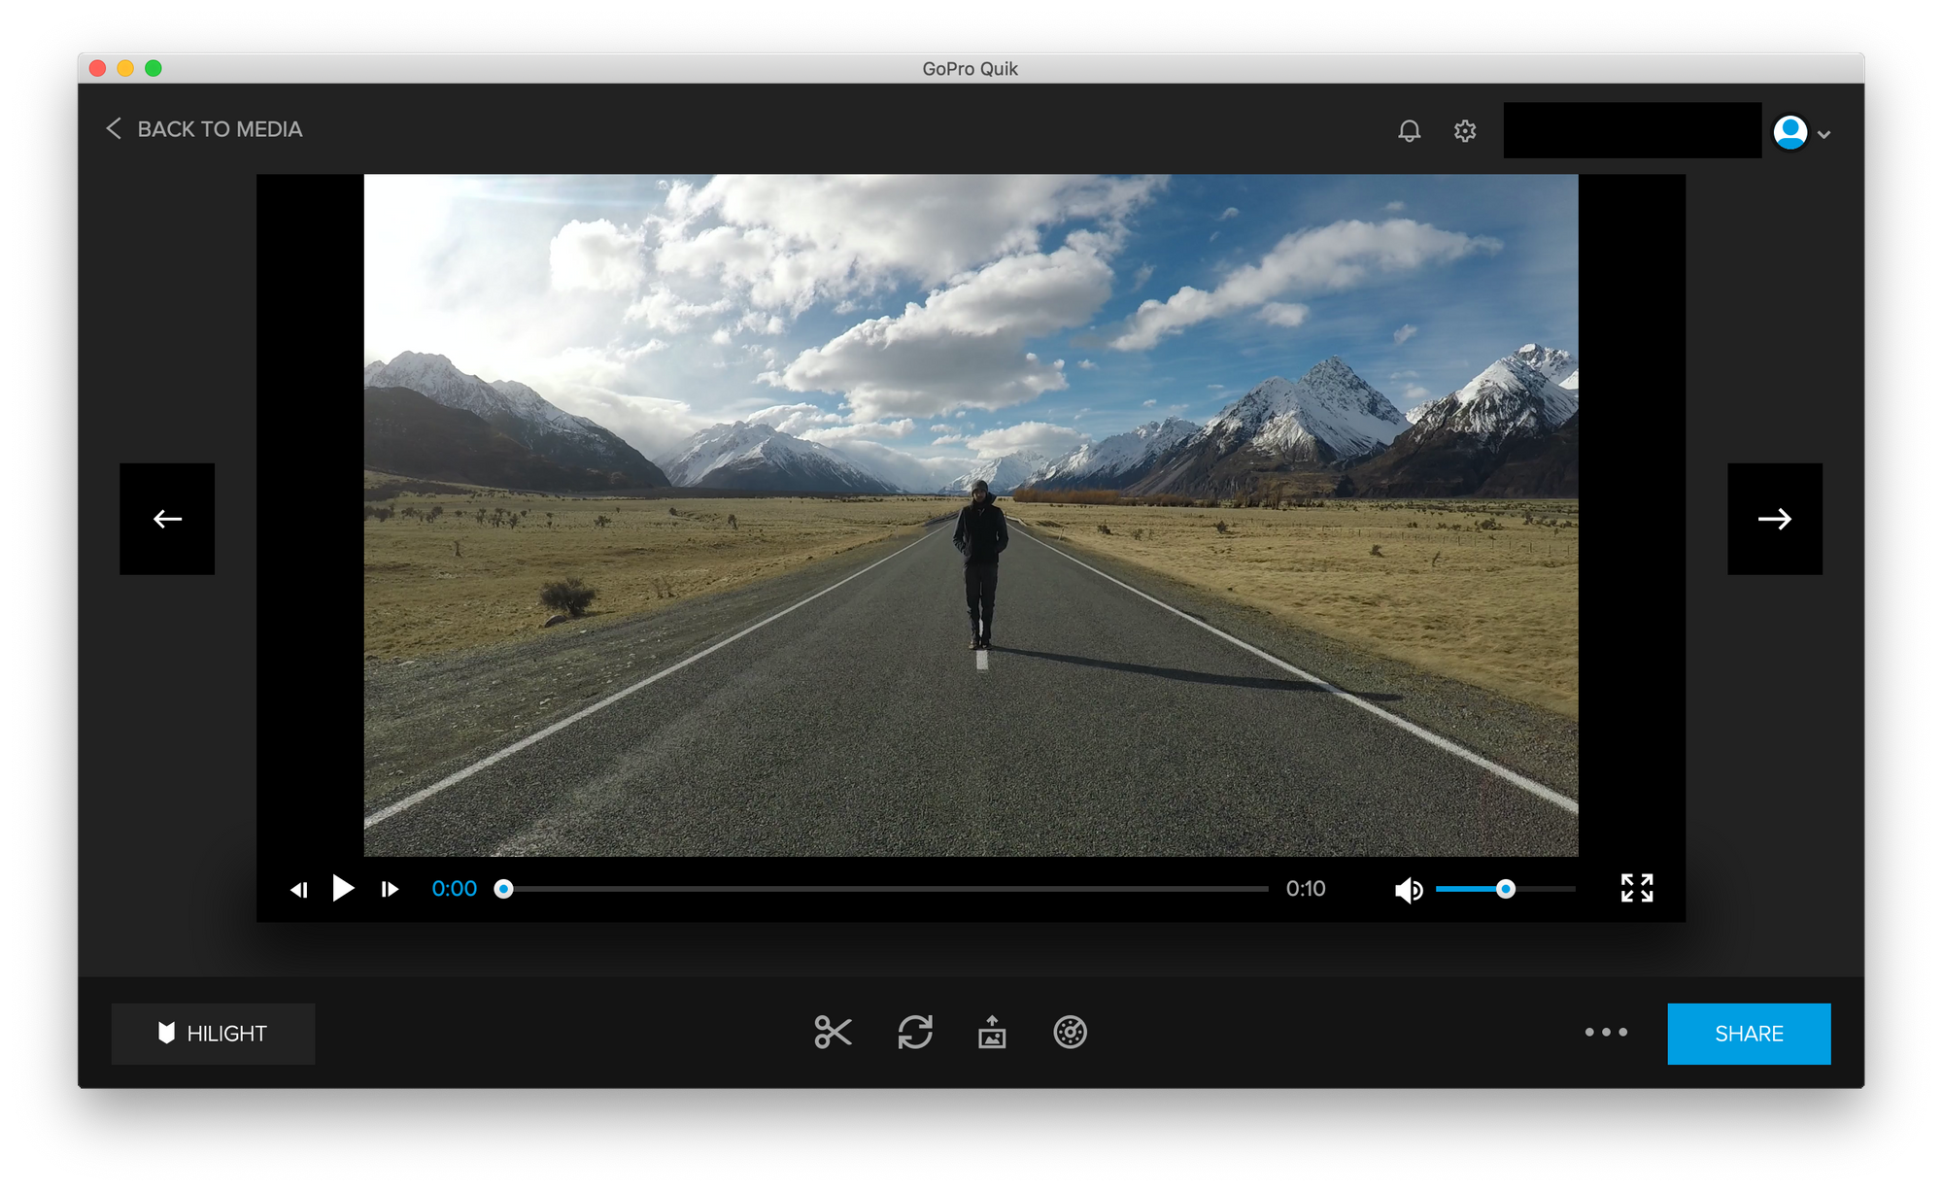The image size is (1943, 1192).
Task: Mute the audio with speaker icon
Action: click(1409, 890)
